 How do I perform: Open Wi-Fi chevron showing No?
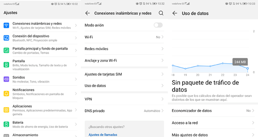click(x=162, y=37)
